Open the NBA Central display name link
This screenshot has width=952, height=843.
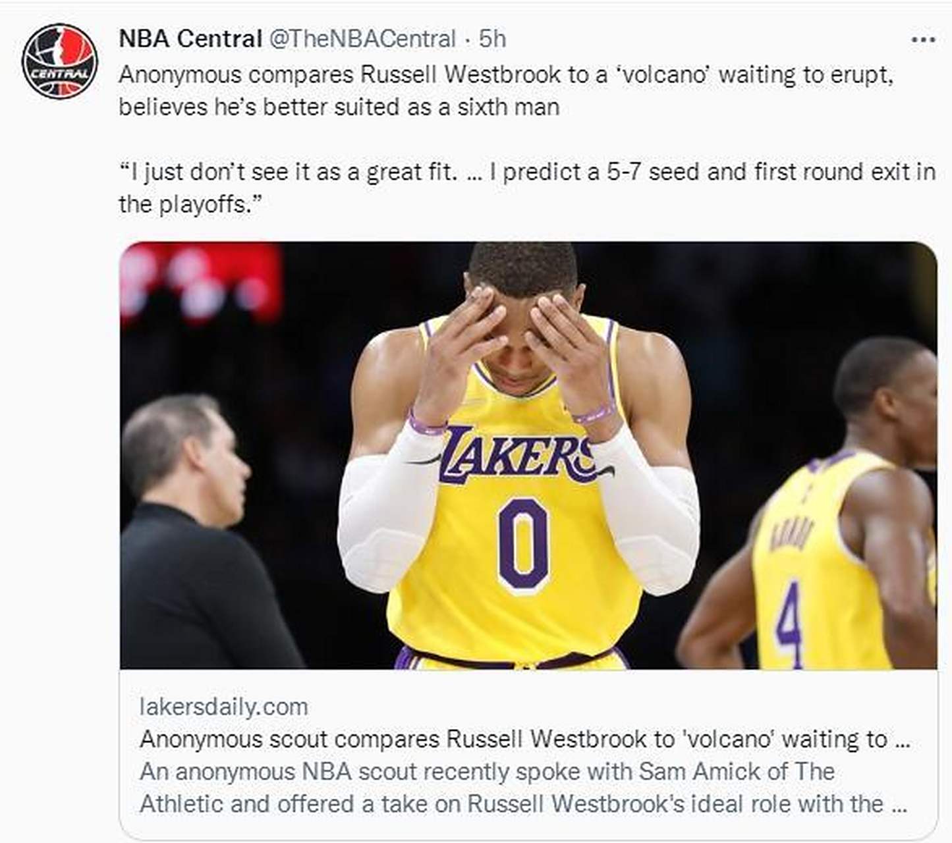[190, 39]
